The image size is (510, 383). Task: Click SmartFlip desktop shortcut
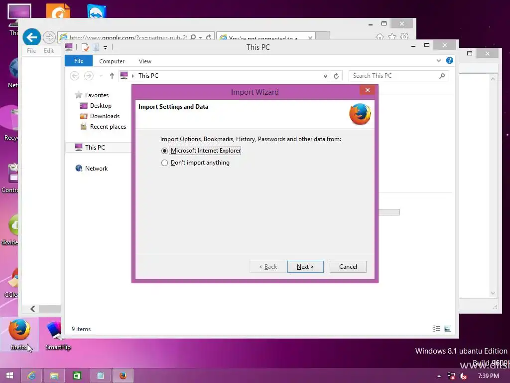click(x=58, y=335)
